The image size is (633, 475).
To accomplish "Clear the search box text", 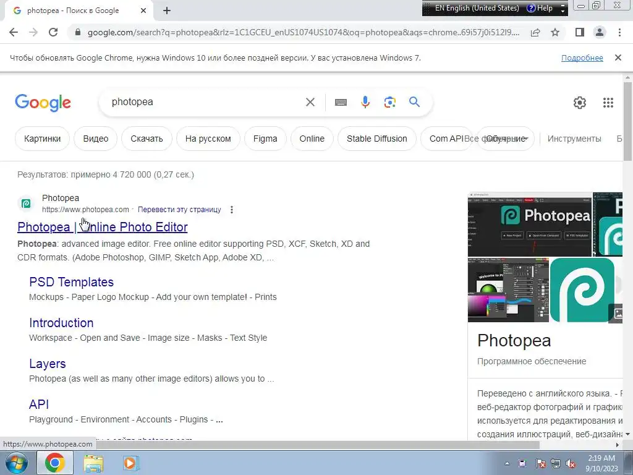I will click(310, 102).
